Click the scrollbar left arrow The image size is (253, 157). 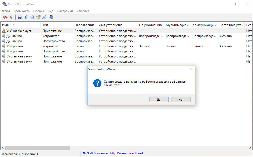3,148
